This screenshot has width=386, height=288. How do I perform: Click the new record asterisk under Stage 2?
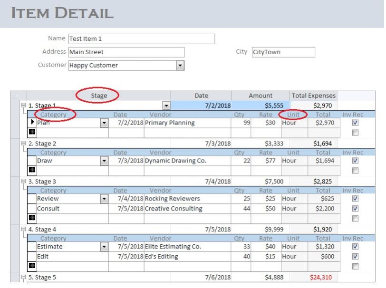point(32,170)
